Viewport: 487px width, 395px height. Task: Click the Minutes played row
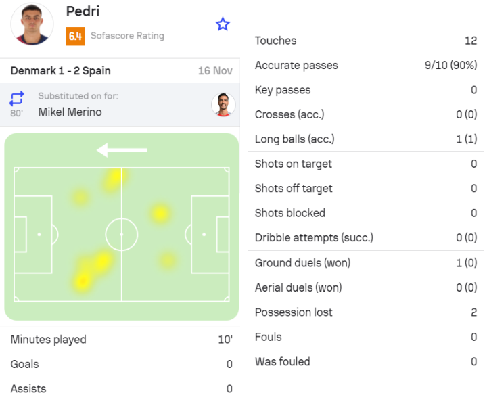120,340
